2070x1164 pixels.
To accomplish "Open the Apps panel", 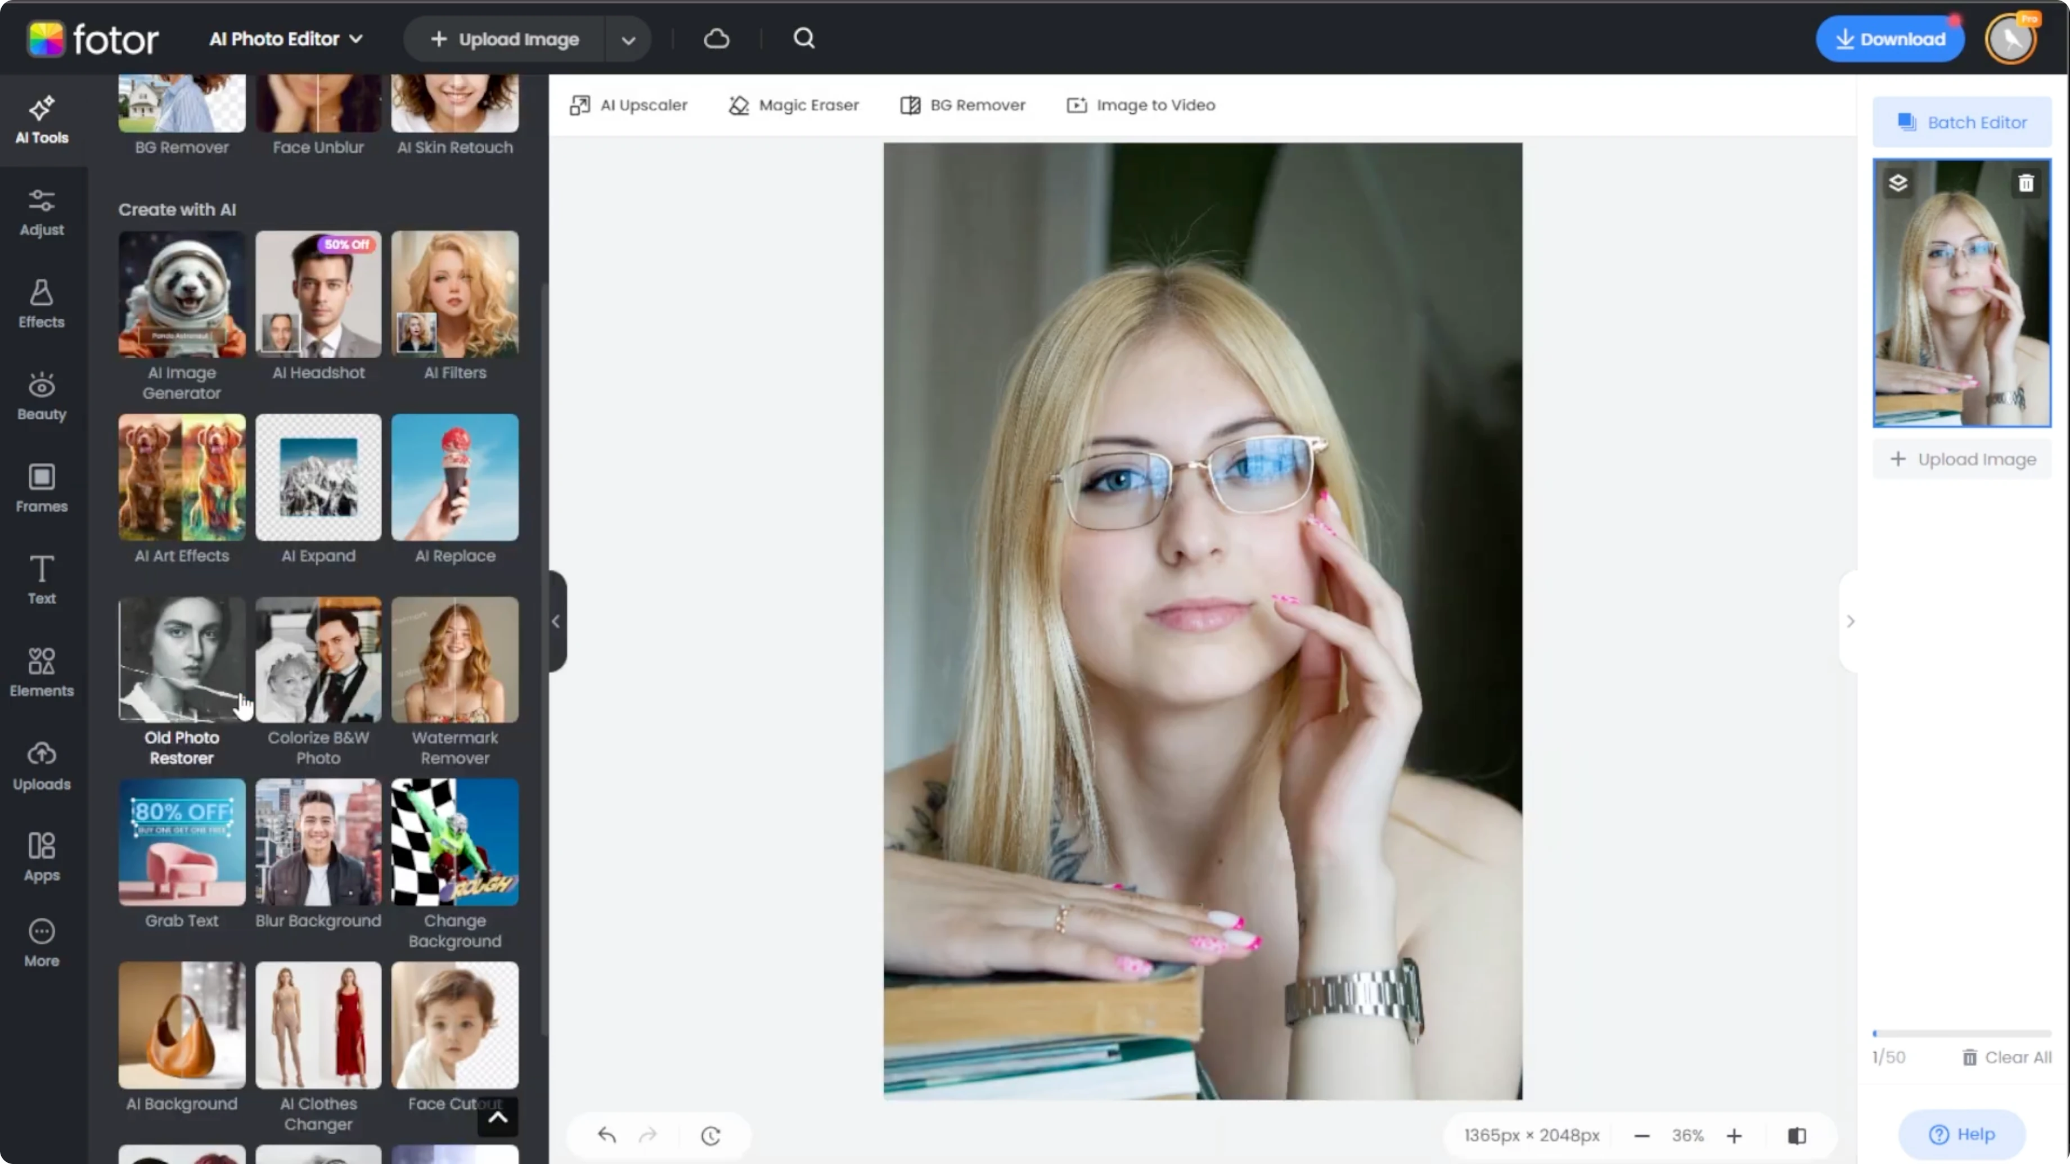I will tap(42, 858).
